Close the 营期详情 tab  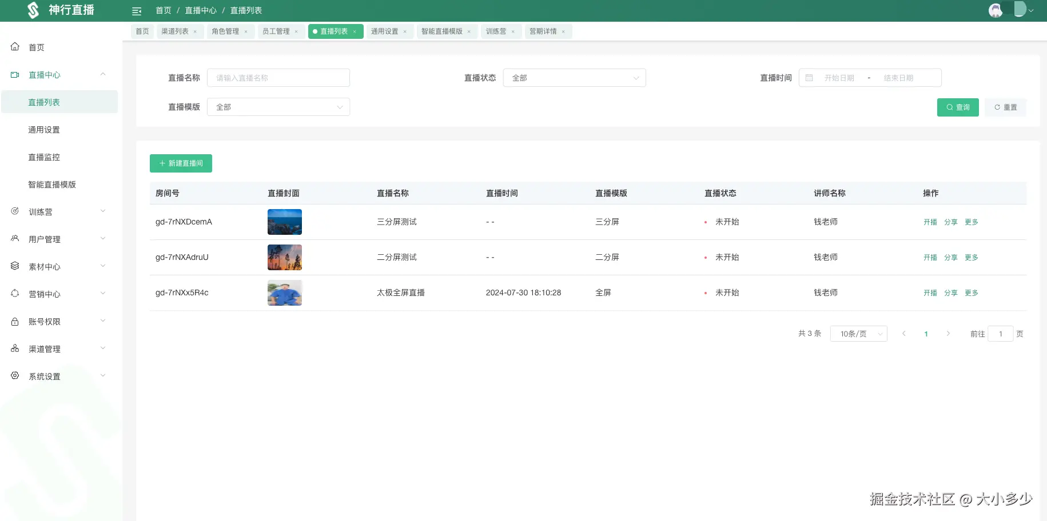tap(563, 31)
